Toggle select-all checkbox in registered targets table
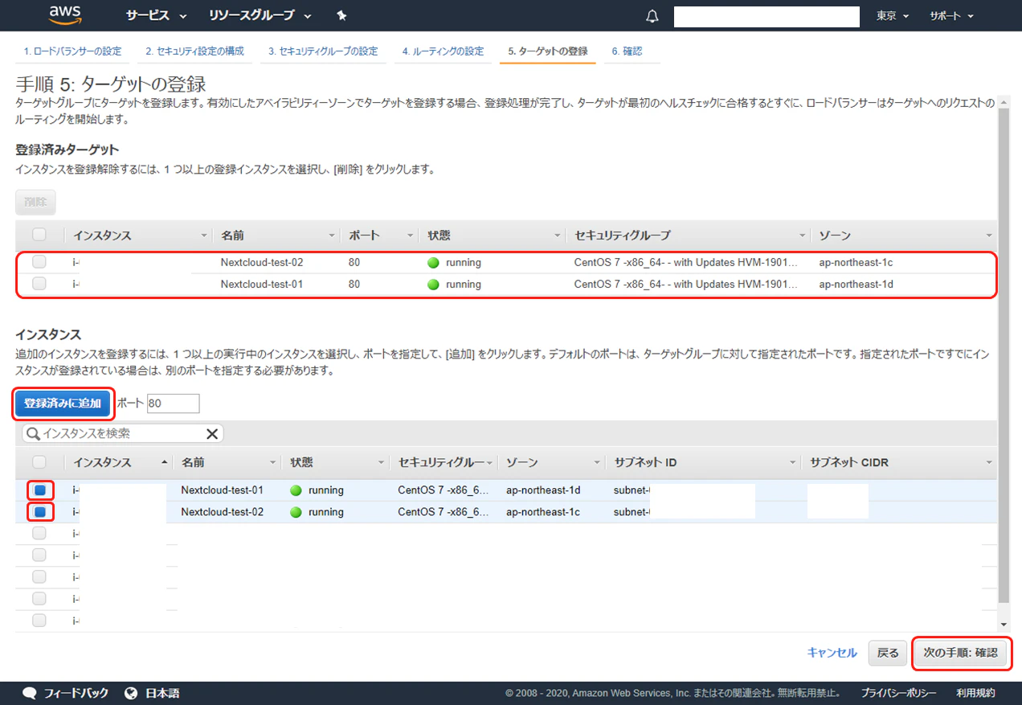The height and width of the screenshot is (705, 1022). [x=39, y=235]
